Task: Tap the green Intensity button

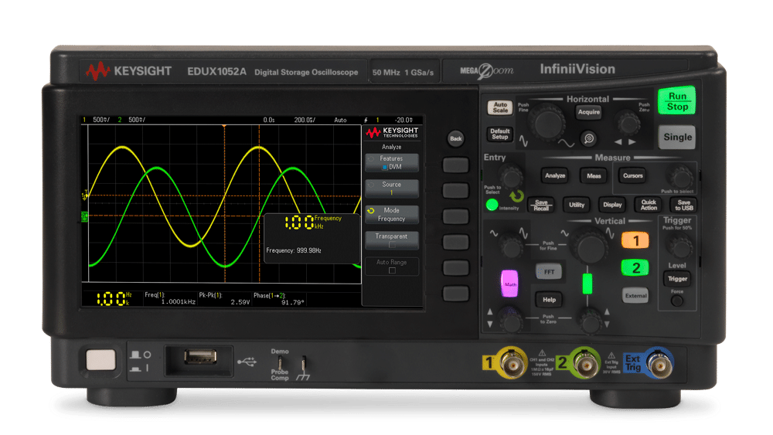Action: (492, 206)
